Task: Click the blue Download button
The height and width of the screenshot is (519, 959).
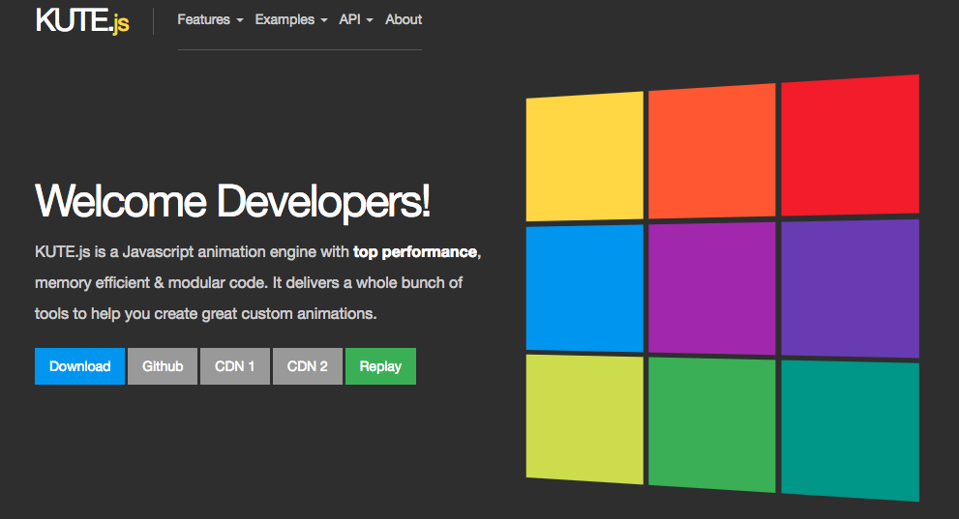Action: click(79, 366)
